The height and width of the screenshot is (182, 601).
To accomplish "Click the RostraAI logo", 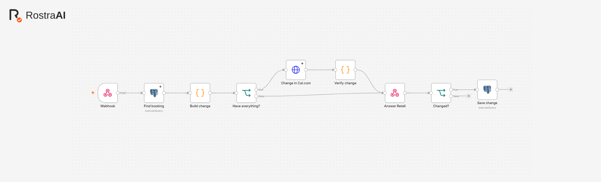I will 37,15.
